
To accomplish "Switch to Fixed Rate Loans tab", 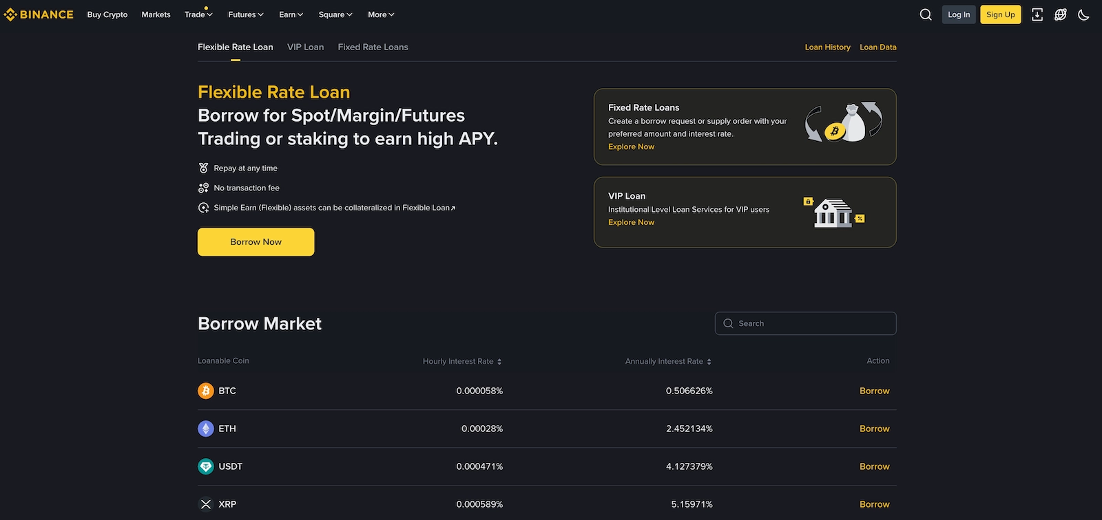I will [x=373, y=47].
